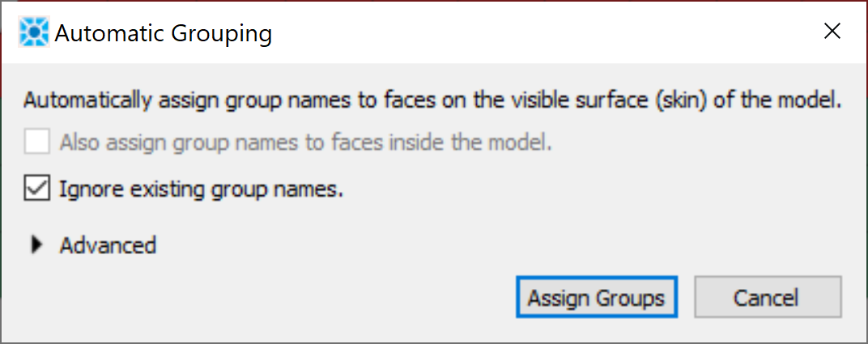Click the "Automatic Grouping" title text

[x=163, y=33]
